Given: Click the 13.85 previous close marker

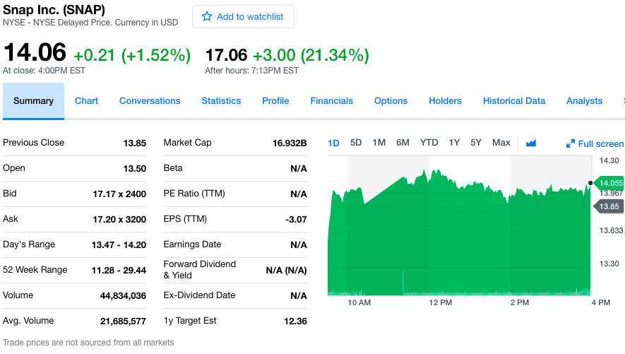Looking at the screenshot, I should 608,206.
